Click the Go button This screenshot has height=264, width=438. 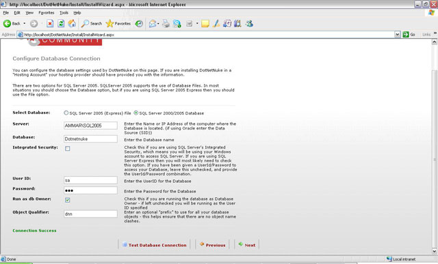(409, 35)
